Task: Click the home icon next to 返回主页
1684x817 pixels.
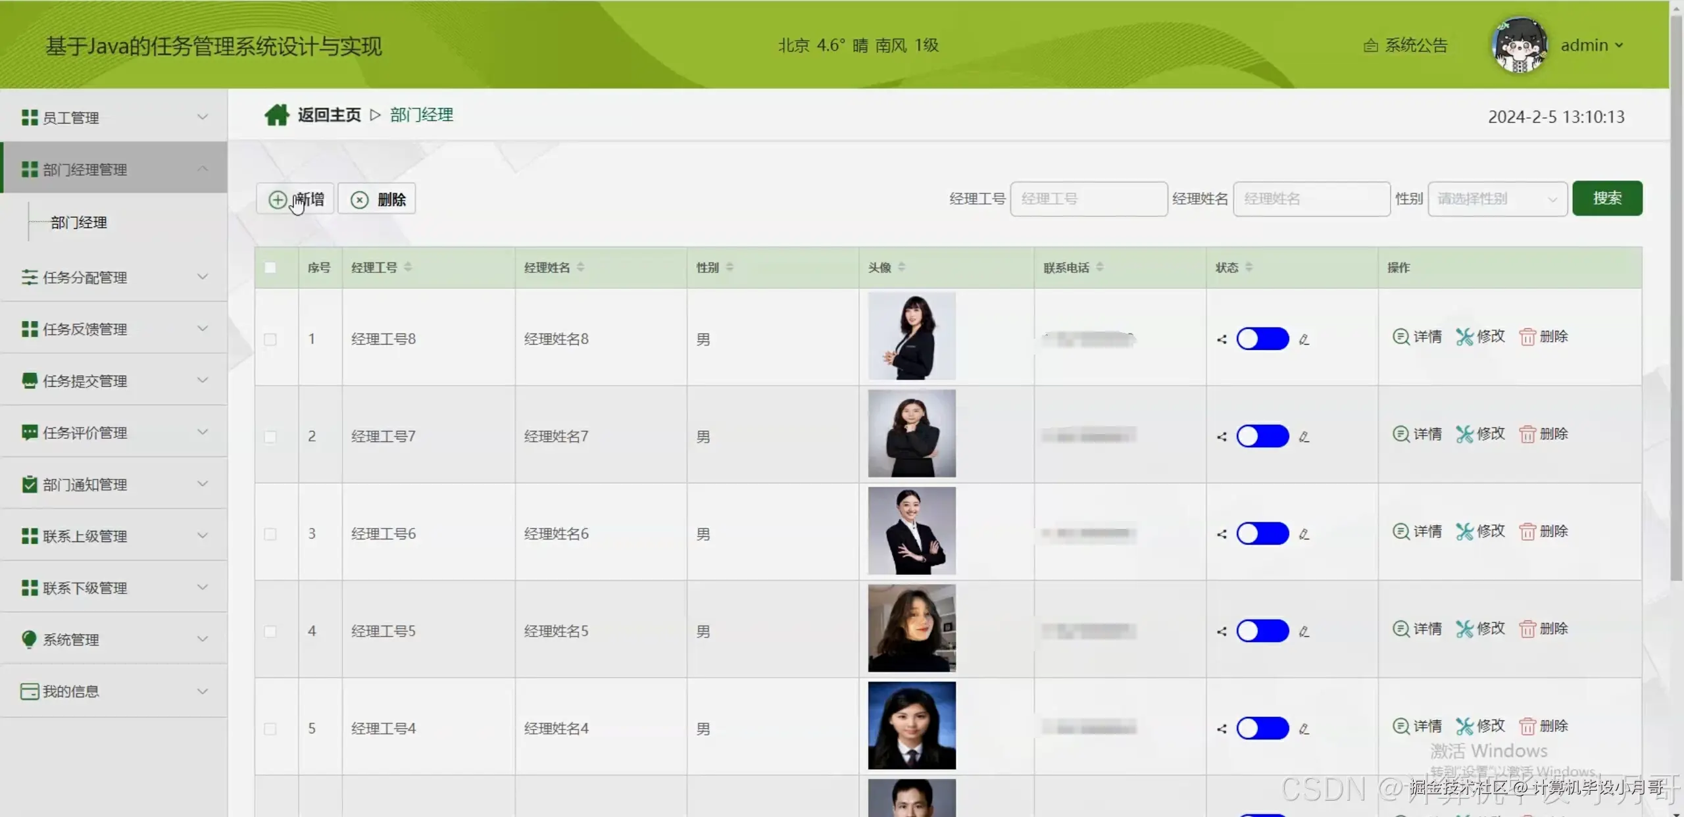Action: pos(276,115)
